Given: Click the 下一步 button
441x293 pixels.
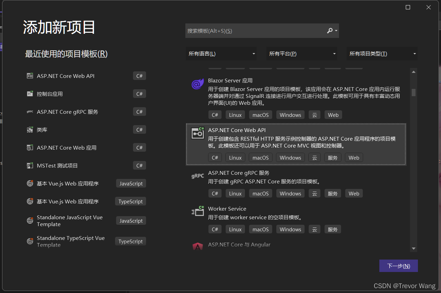Looking at the screenshot, I should tap(398, 265).
